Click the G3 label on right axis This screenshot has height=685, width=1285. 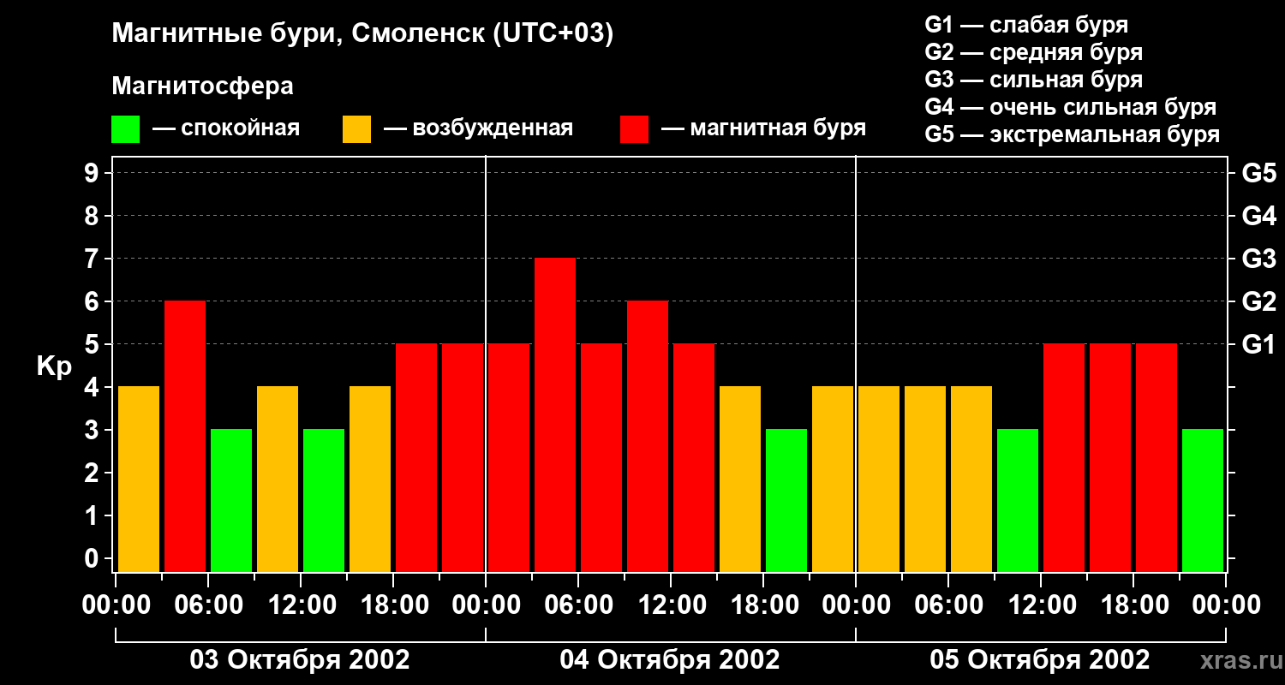[x=1259, y=259]
